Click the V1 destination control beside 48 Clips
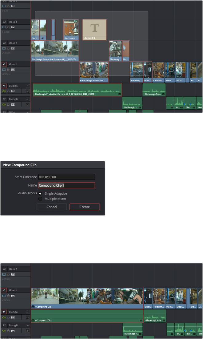Viewport: 203px width, 339px height. click(x=4, y=64)
